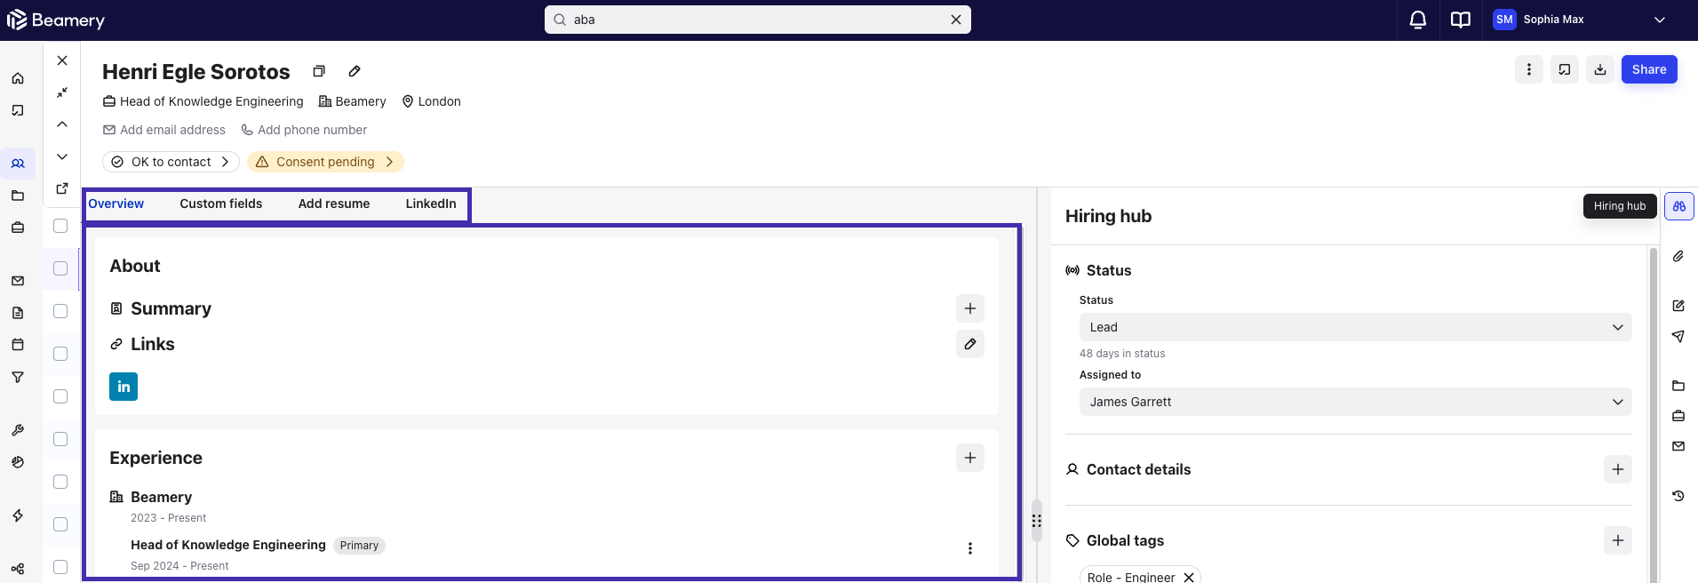Image resolution: width=1698 pixels, height=583 pixels.
Task: Edit Links section with pencil icon
Action: 970,344
